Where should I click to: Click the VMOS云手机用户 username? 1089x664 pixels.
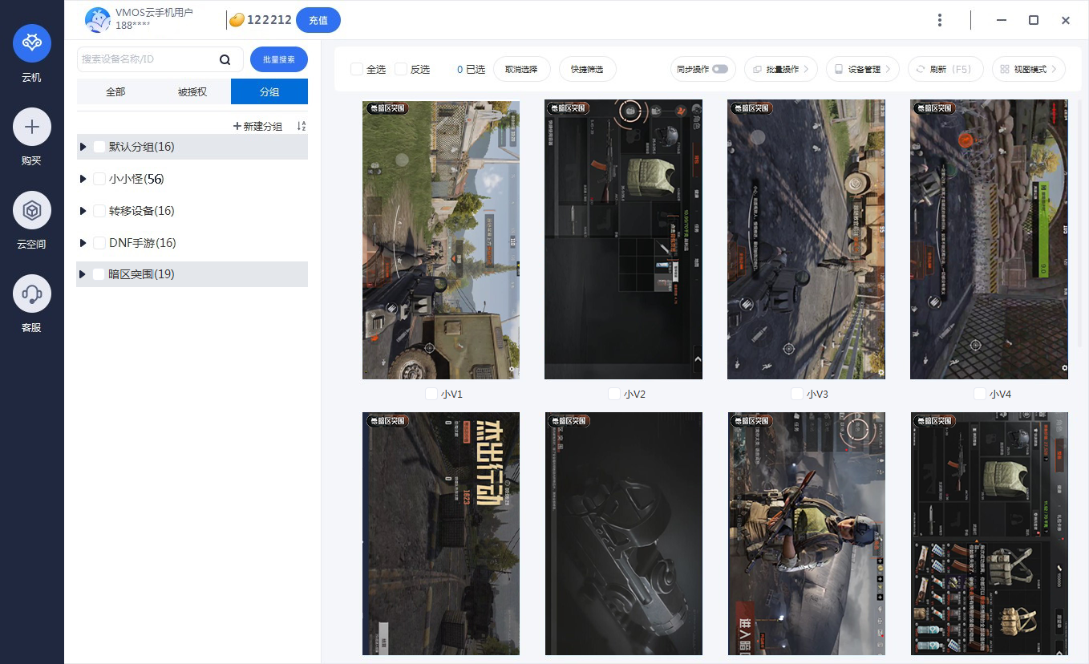tap(154, 13)
